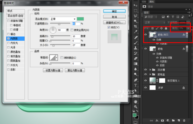
Task: Select the Eraser tool
Action: click(x=135, y=59)
